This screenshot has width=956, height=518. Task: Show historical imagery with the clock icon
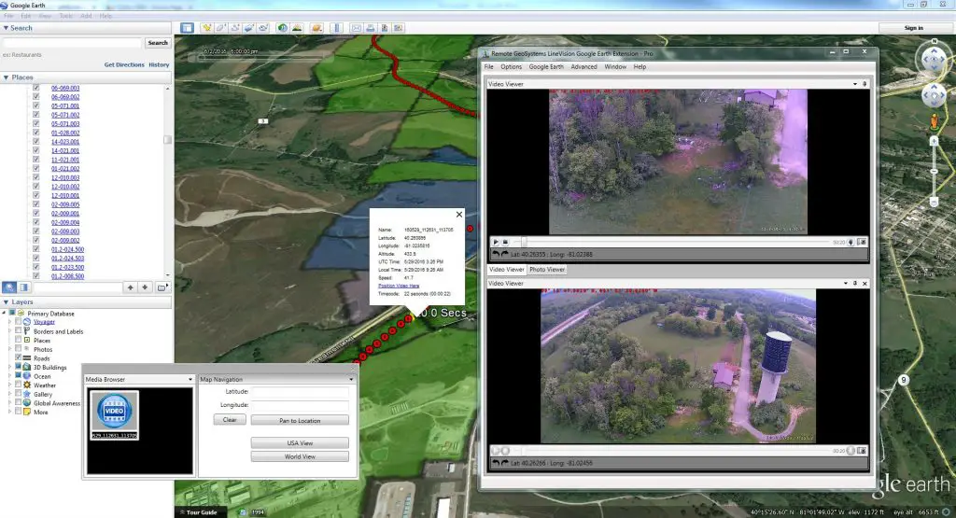click(x=282, y=28)
